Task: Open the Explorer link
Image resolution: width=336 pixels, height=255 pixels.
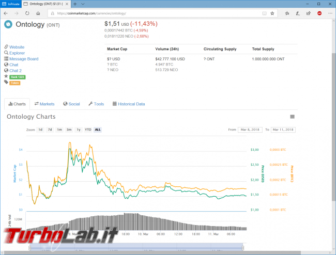Action: pyautogui.click(x=17, y=53)
